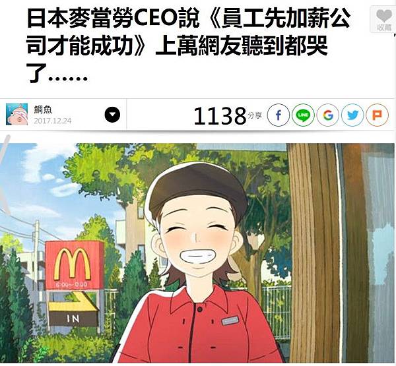Viewport: 396px width, 366px height.
Task: Share the article on Google
Action: 327,115
